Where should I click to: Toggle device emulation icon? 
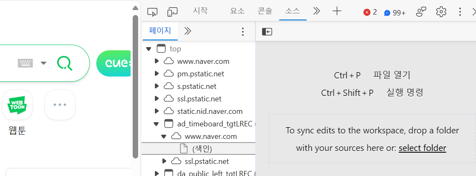(172, 12)
